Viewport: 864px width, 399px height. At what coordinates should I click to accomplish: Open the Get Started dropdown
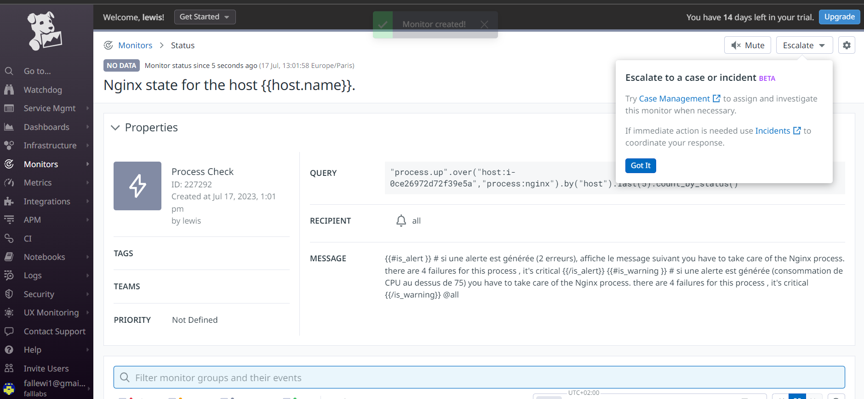click(x=205, y=17)
